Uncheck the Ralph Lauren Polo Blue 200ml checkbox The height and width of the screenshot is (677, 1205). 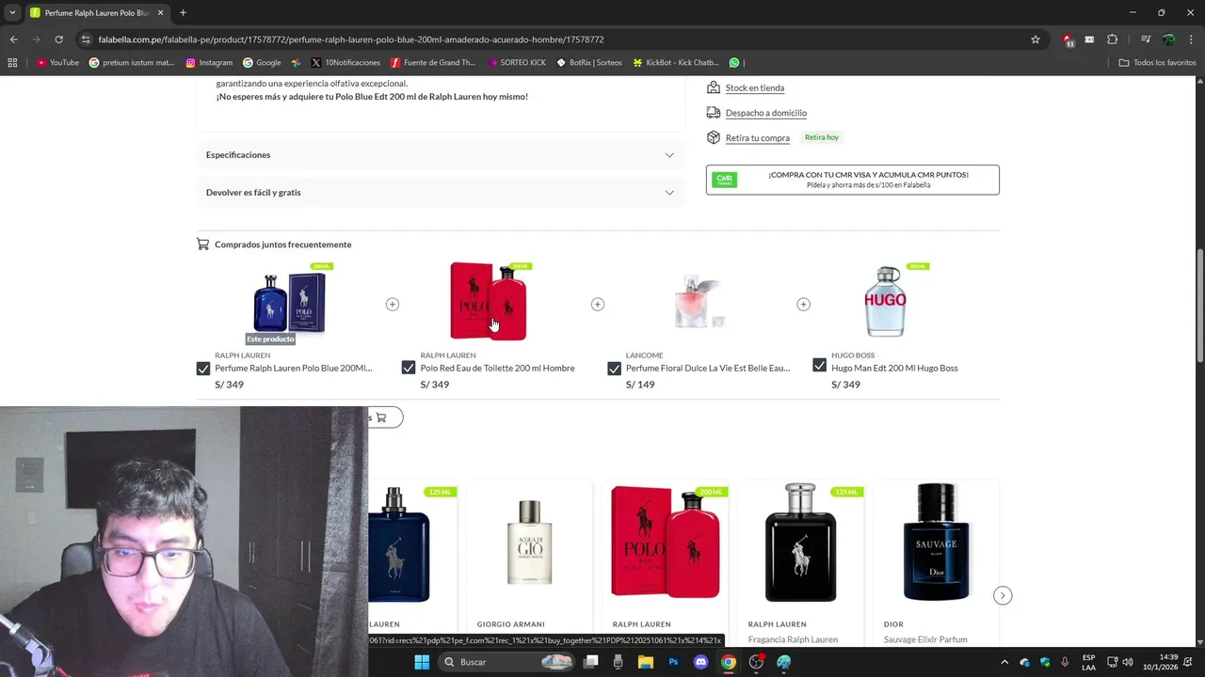pos(203,368)
